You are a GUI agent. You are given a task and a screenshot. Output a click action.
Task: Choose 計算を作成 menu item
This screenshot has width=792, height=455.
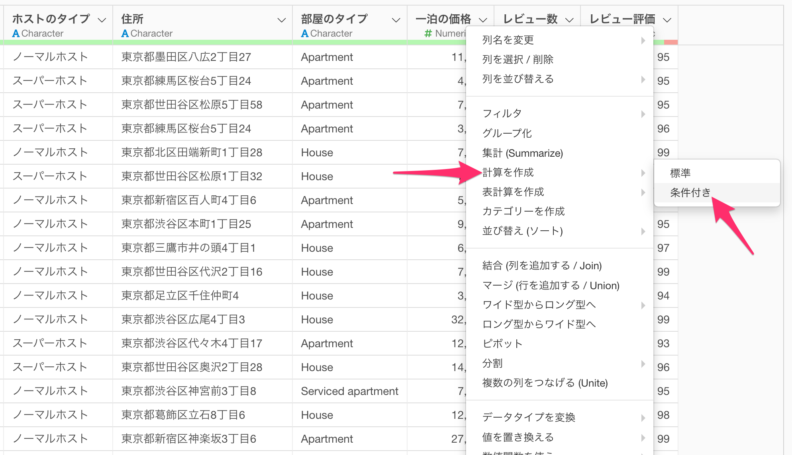(508, 173)
